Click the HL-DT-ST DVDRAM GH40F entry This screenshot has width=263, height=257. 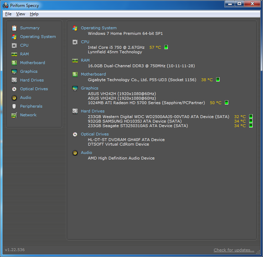126,140
